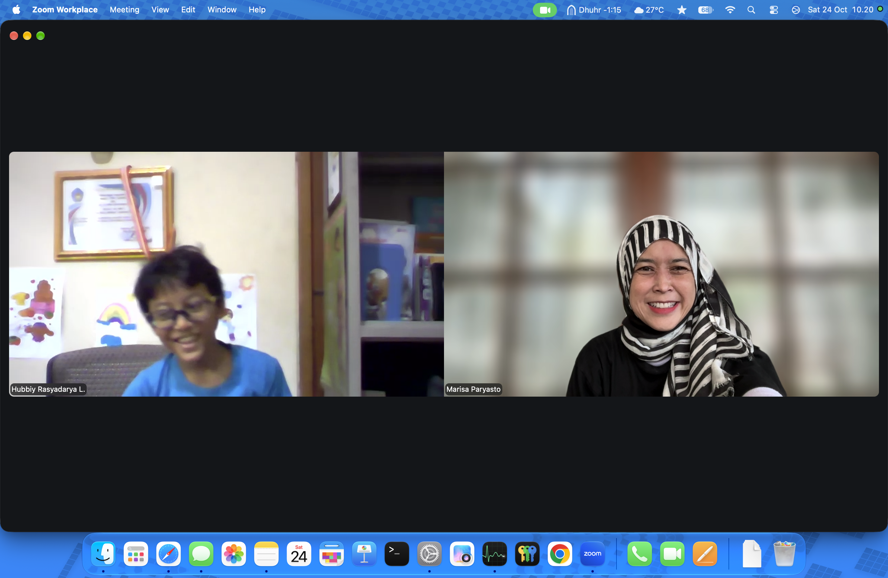
Task: Click the star icon in the menu bar
Action: [682, 10]
